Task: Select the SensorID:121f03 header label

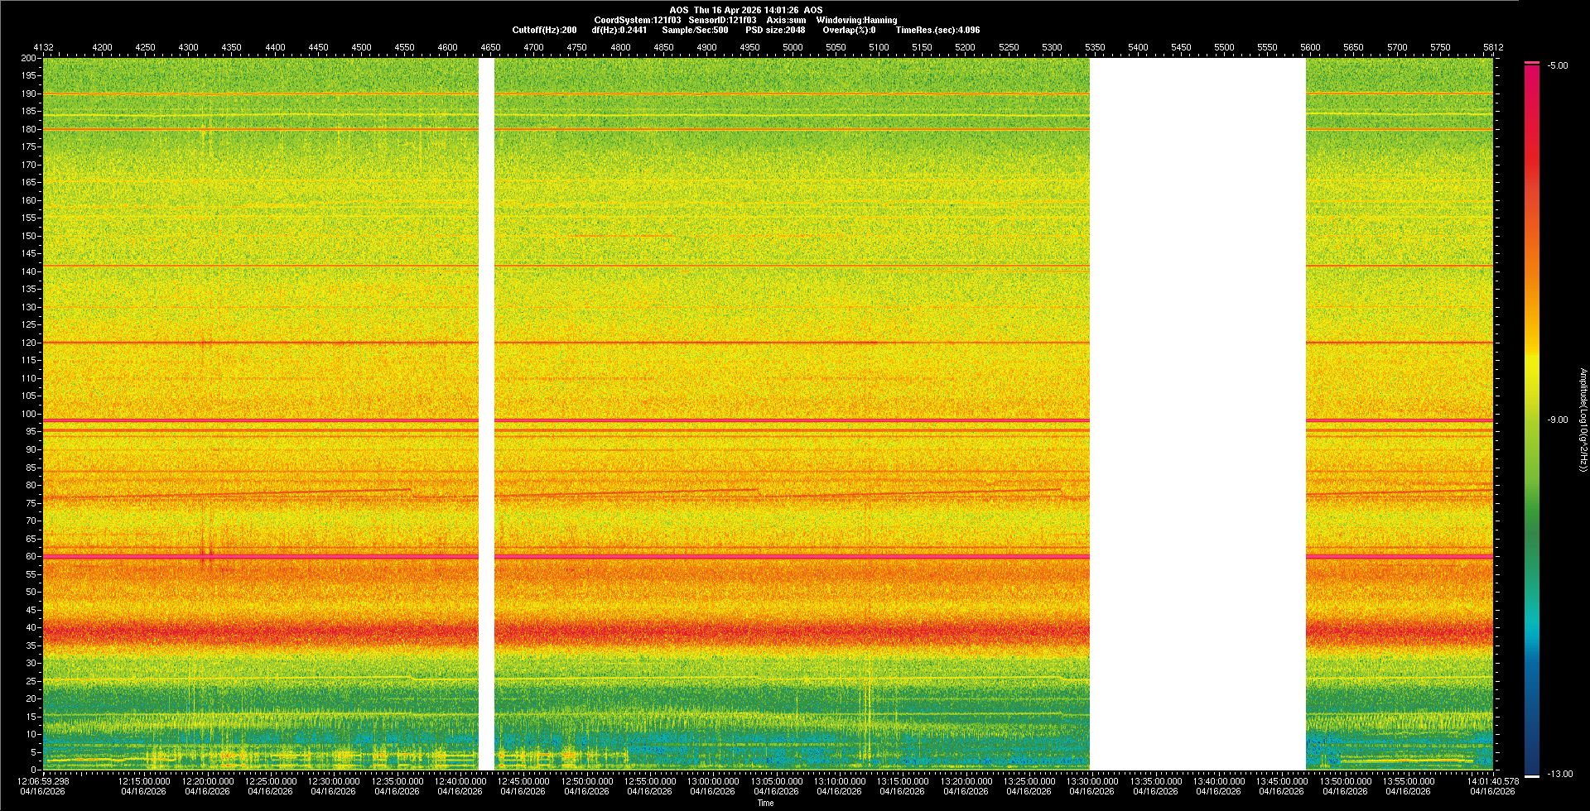Action: click(x=722, y=20)
